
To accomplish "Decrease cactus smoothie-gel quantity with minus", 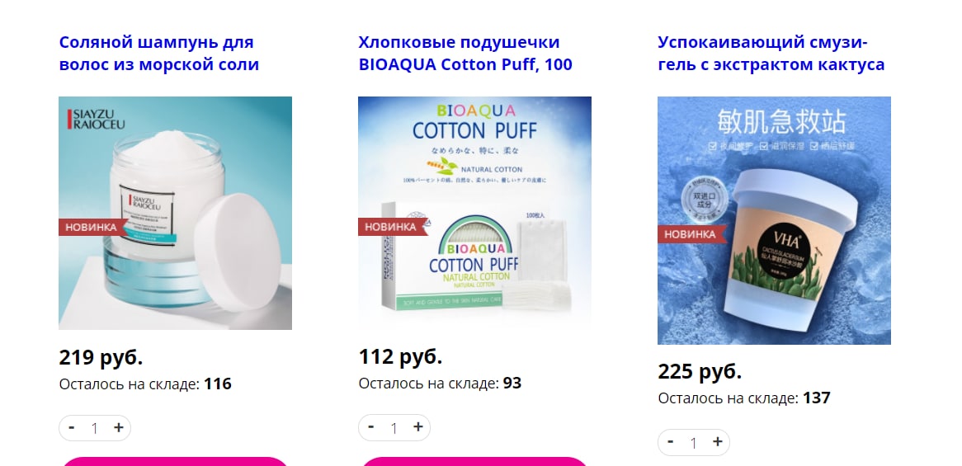I will click(671, 441).
